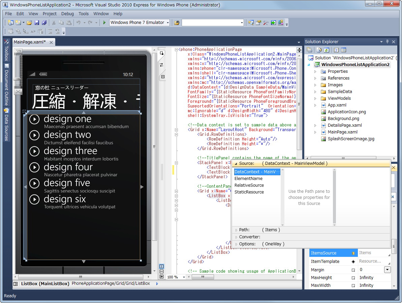This screenshot has width=402, height=303.
Task: Click the New Project toolbar icon
Action: (10, 23)
